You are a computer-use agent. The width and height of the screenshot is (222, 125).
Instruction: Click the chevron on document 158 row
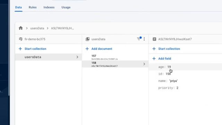(x=144, y=64)
